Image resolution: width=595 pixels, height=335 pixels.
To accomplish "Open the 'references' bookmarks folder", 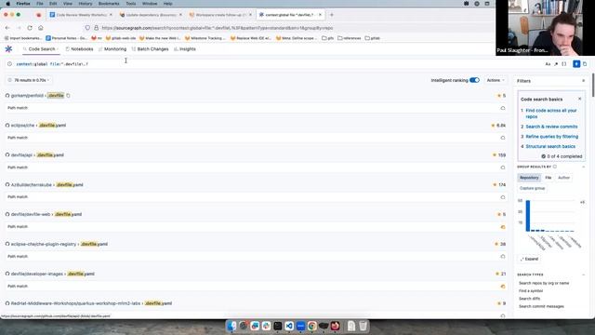I will tap(350, 38).
